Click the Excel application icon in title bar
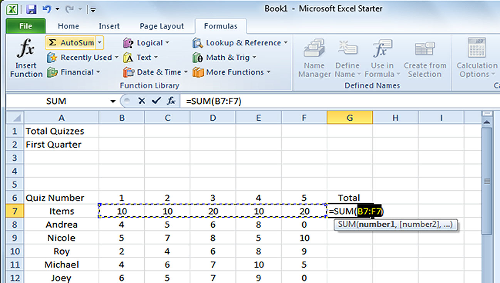Screen dimensions: 500x283 coord(13,8)
